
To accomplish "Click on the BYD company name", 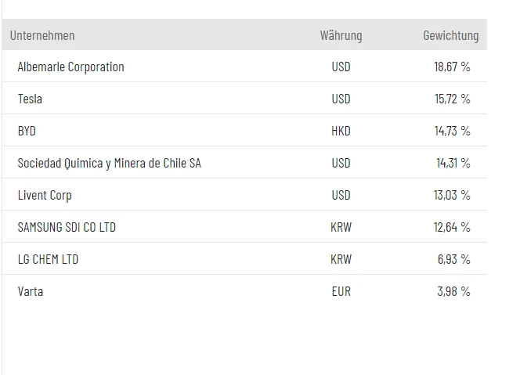I will (x=27, y=132).
